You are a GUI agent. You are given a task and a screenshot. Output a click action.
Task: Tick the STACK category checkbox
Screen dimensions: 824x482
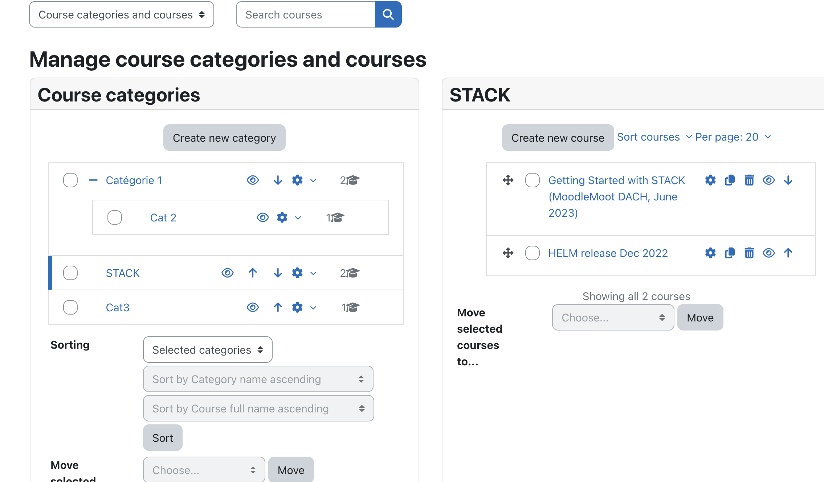click(70, 273)
